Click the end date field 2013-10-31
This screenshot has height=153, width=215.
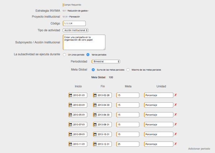pos(104,134)
